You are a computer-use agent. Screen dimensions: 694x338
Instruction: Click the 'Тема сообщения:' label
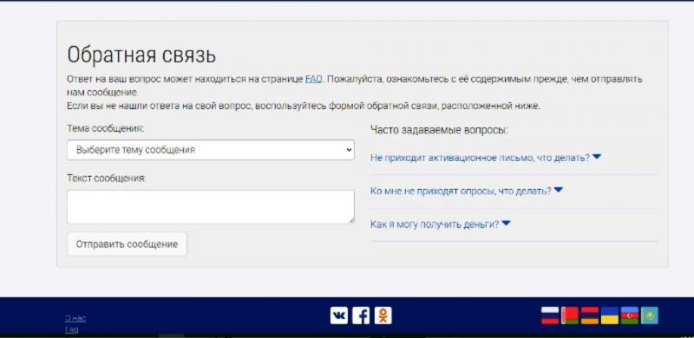(105, 128)
